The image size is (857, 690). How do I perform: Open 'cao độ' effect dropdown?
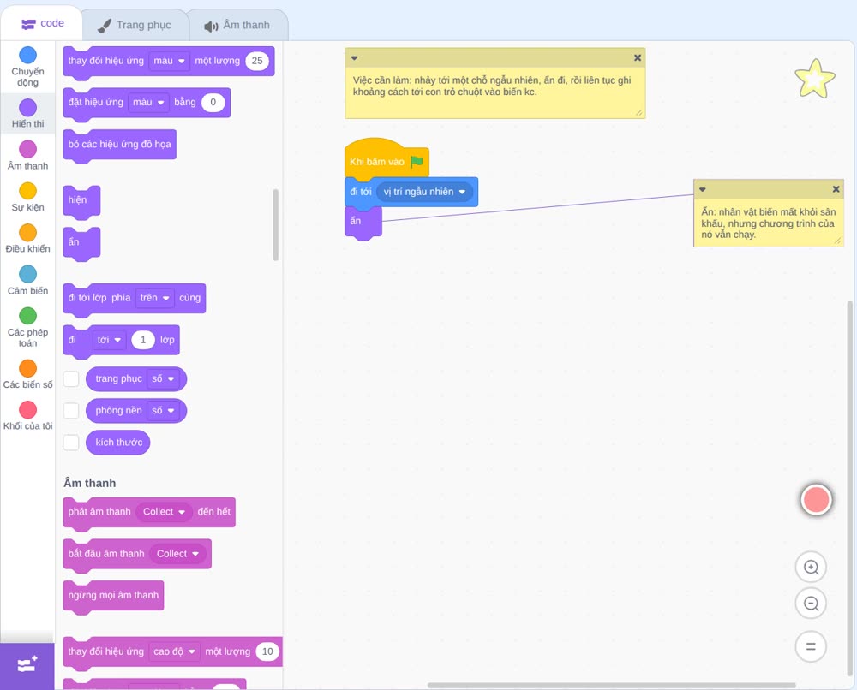174,651
